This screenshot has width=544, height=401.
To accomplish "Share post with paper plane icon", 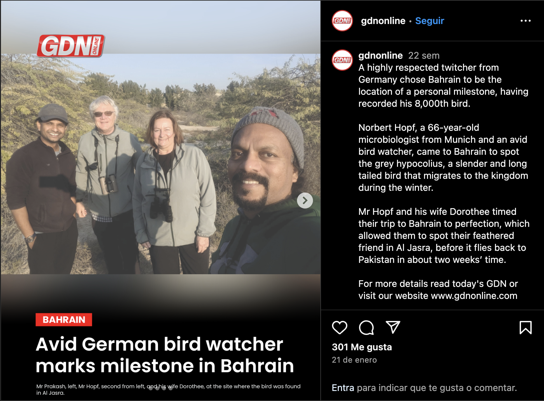I will (393, 327).
